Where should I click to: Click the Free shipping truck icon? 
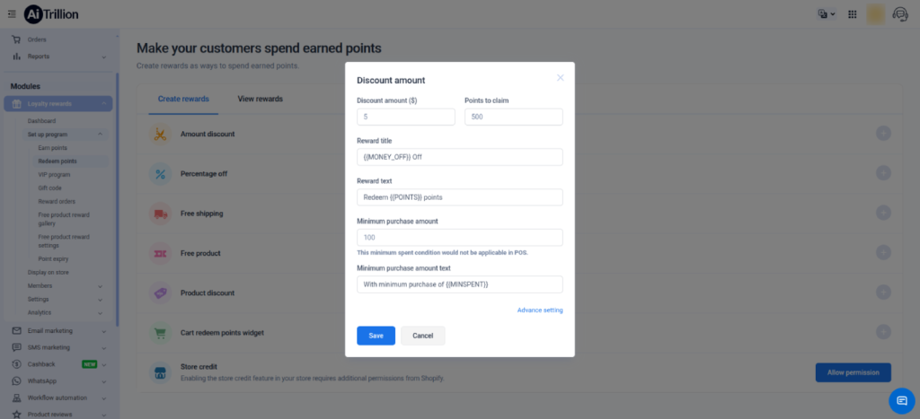click(160, 214)
